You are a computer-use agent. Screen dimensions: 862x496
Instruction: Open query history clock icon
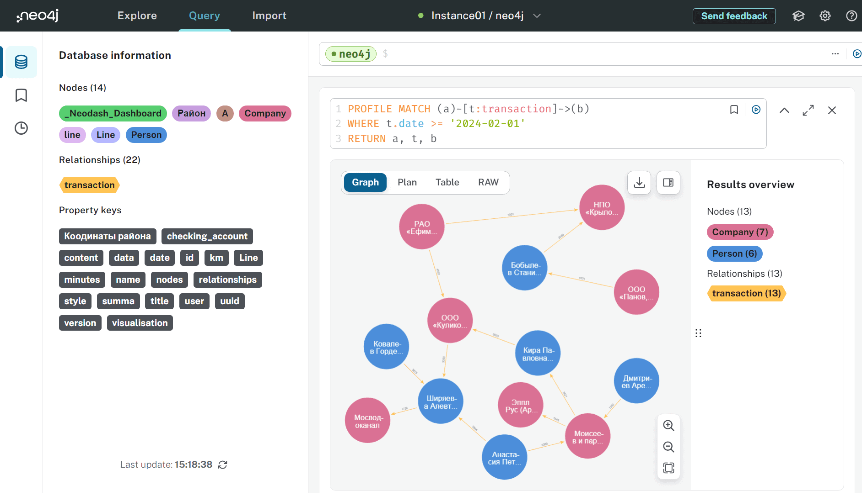point(21,128)
